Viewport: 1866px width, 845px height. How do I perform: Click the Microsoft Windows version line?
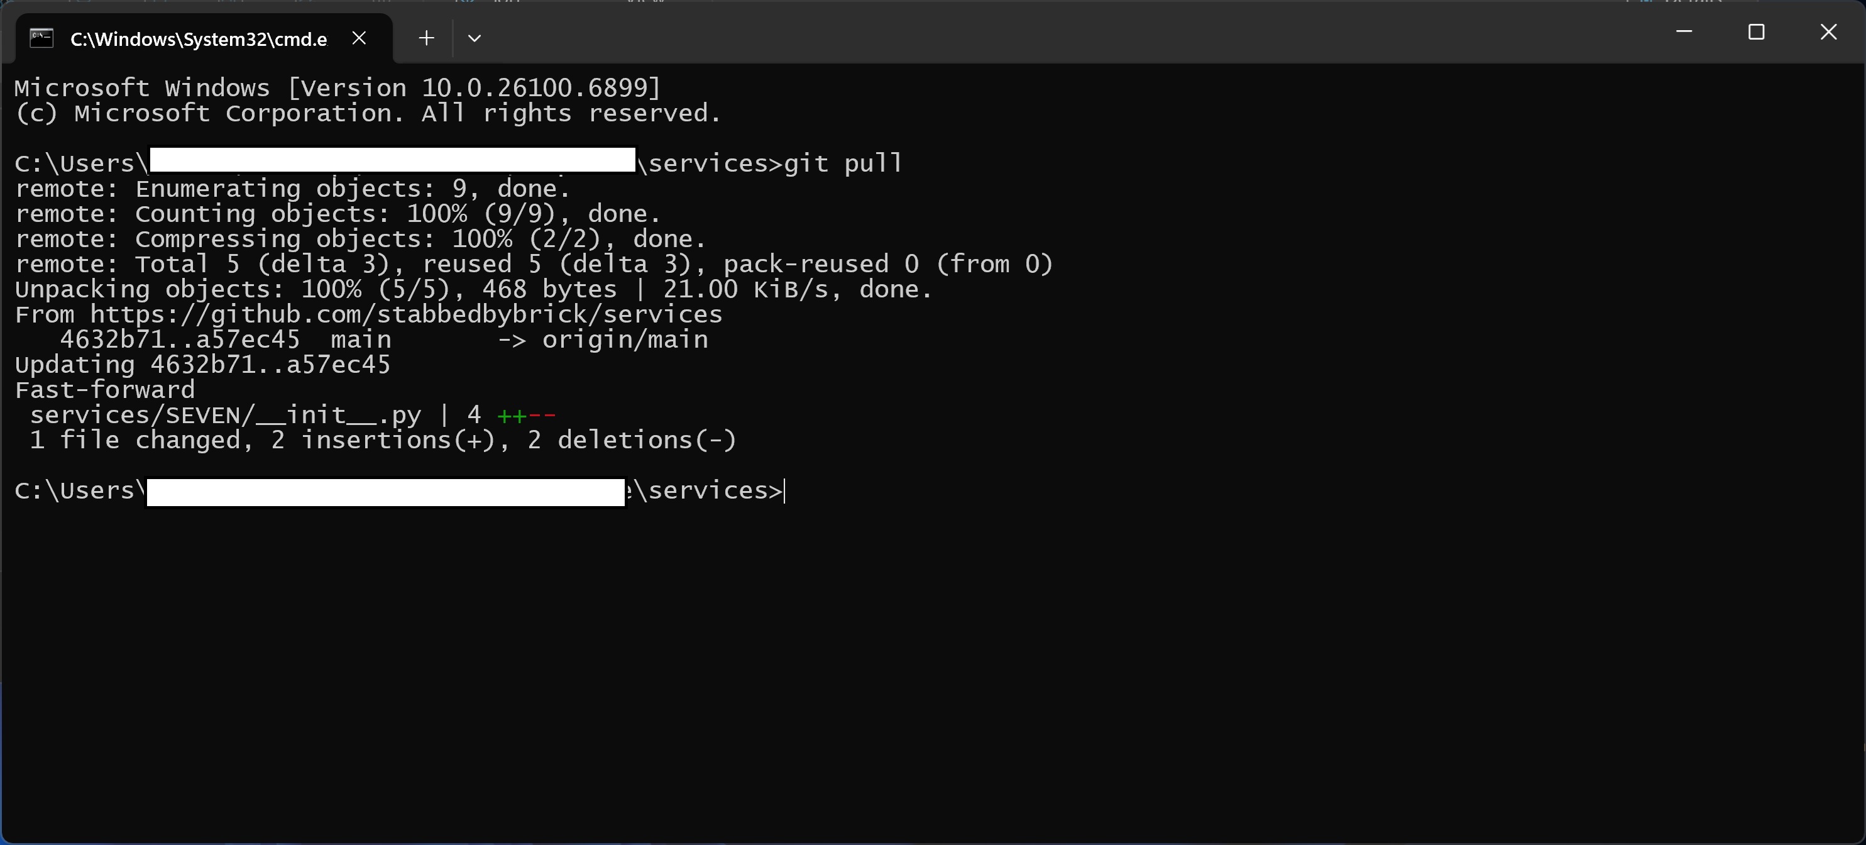pos(338,87)
